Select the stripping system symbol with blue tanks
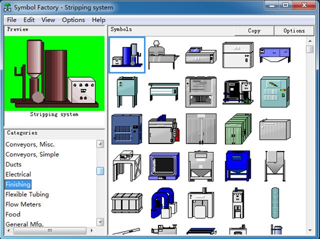The height and width of the screenshot is (239, 320). click(x=127, y=55)
